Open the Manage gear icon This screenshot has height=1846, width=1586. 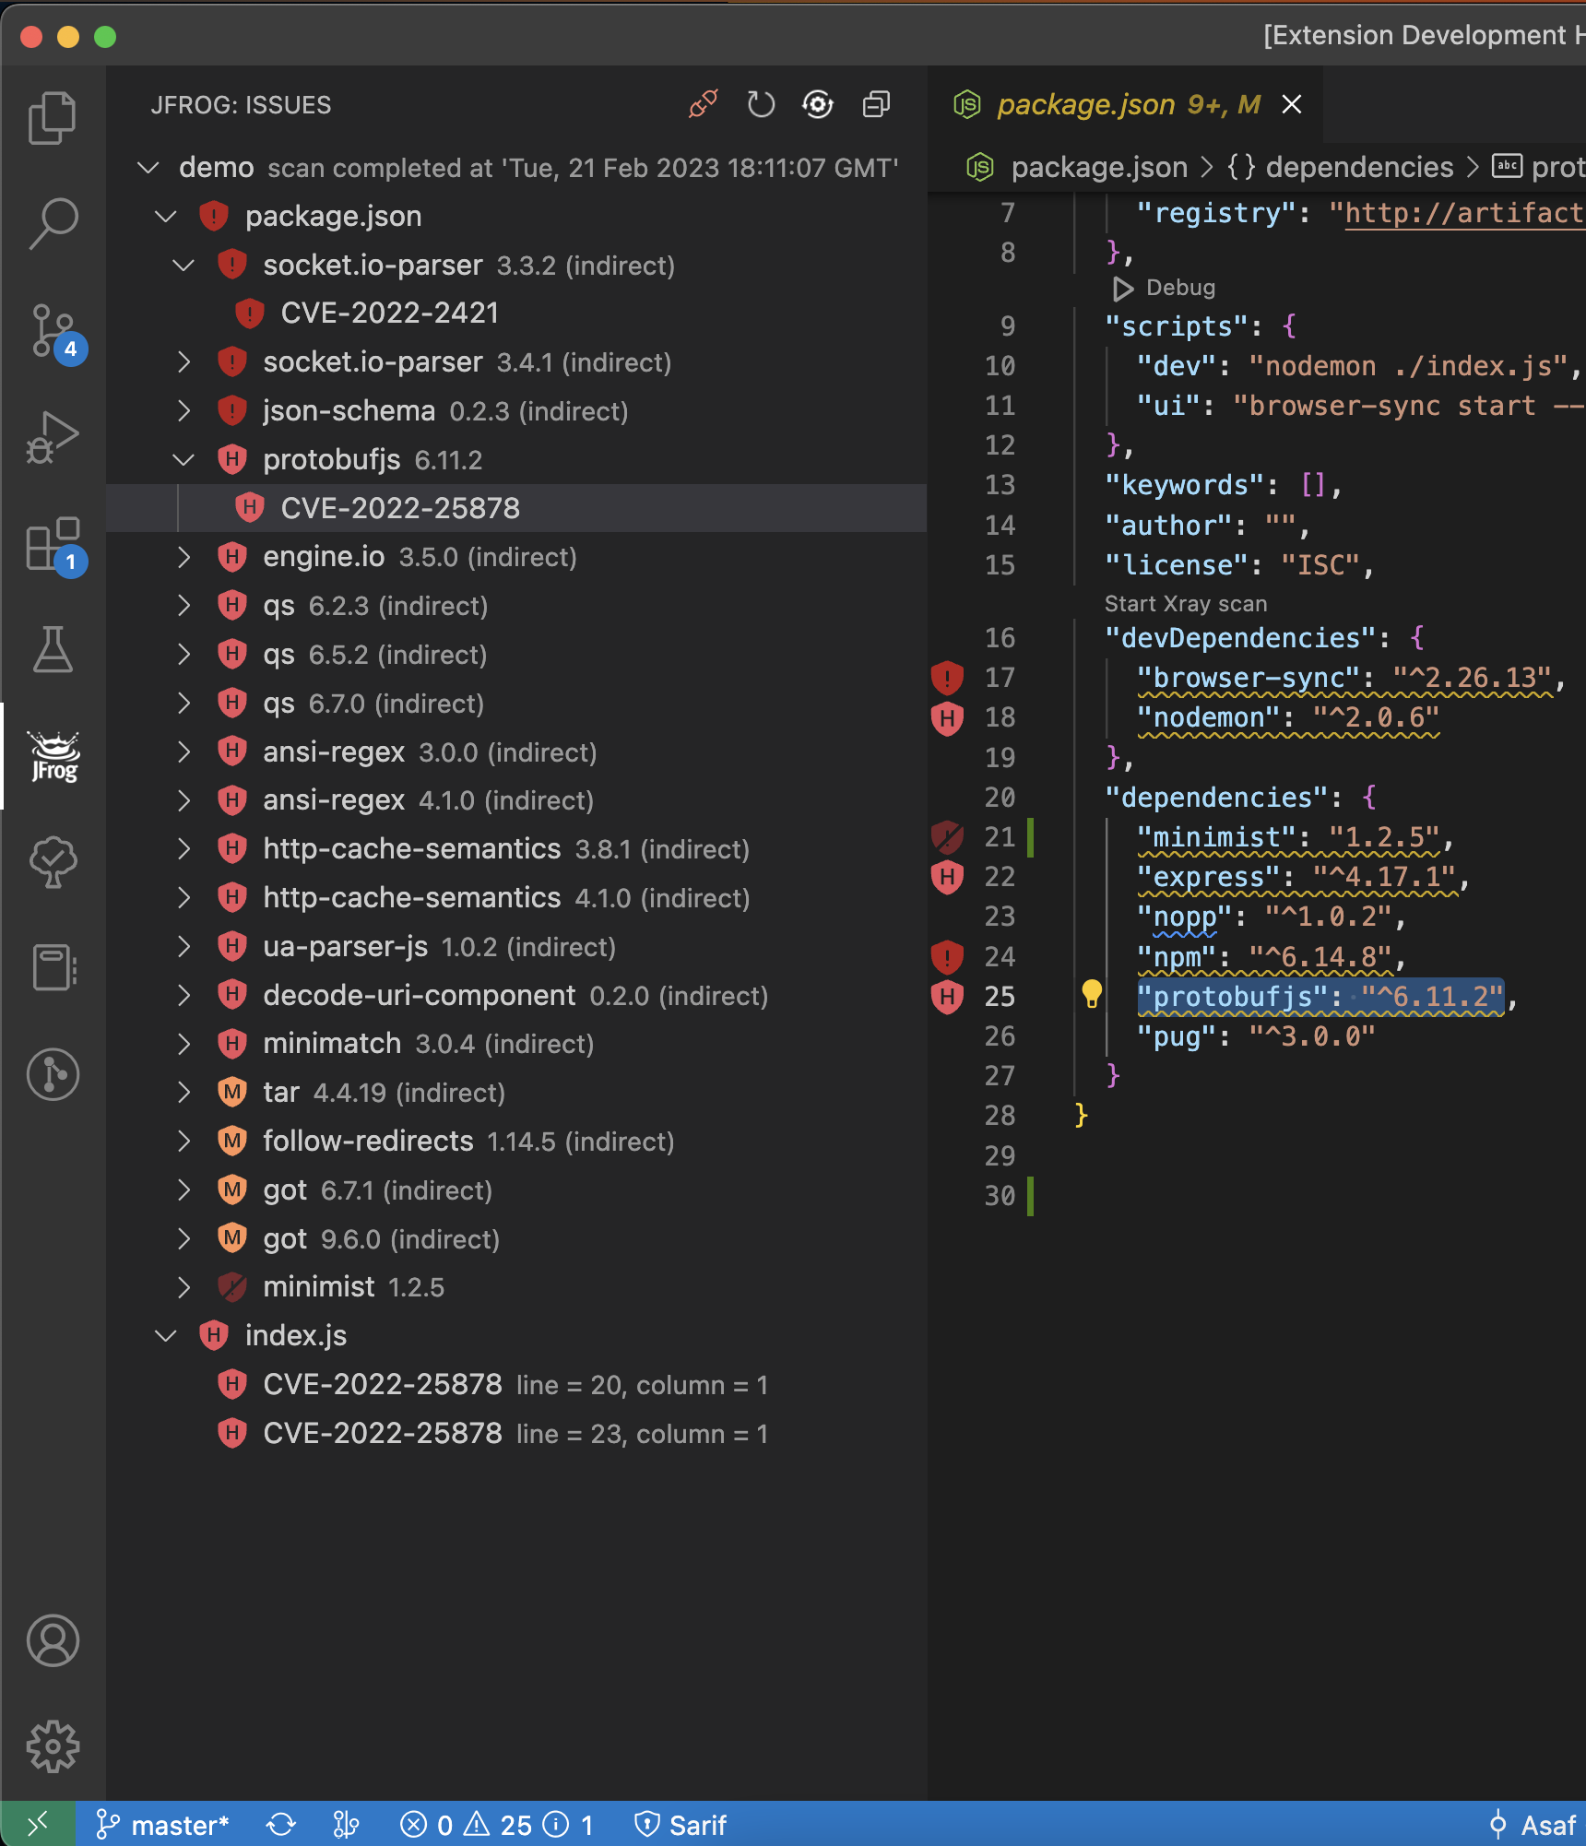pyautogui.click(x=53, y=1745)
